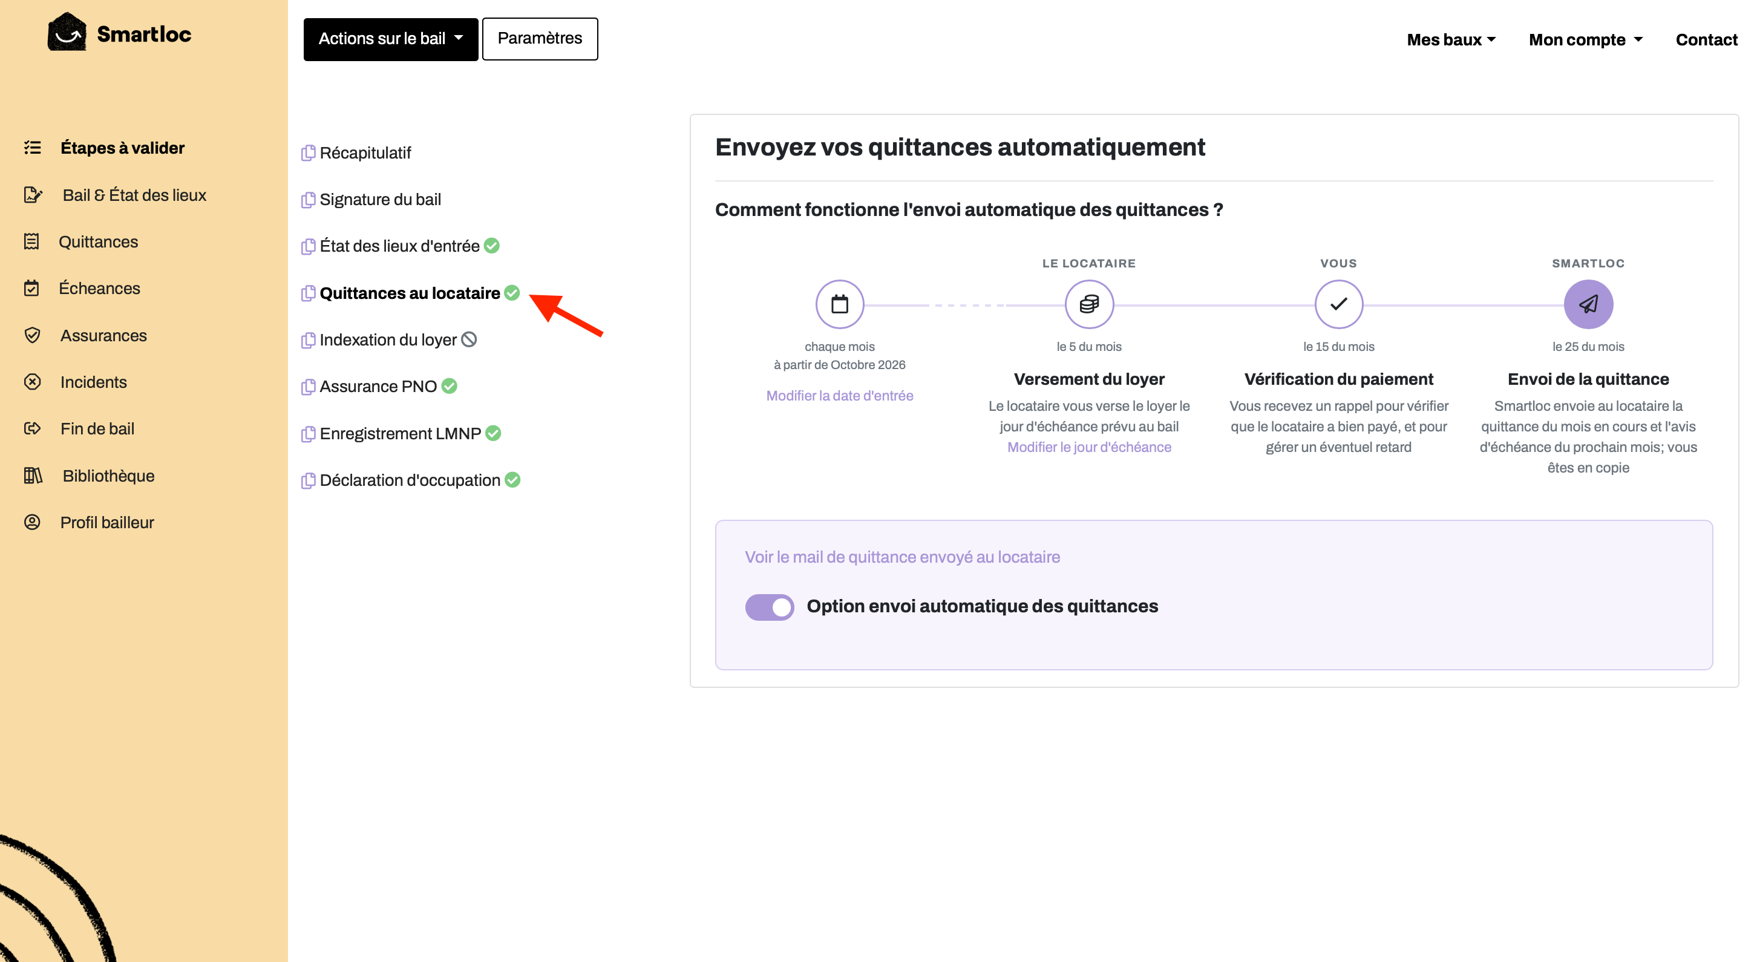Click the checkmark icon for Vérification du paiement

1338,304
